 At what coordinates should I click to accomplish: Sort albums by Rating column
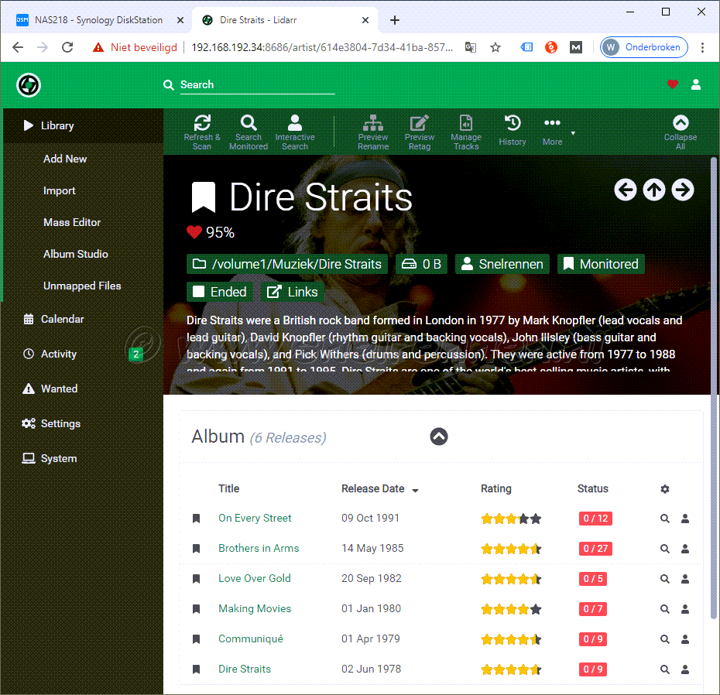coord(496,489)
